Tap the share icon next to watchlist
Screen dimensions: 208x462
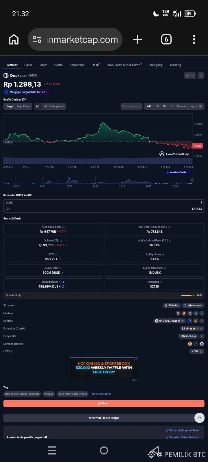tap(201, 76)
